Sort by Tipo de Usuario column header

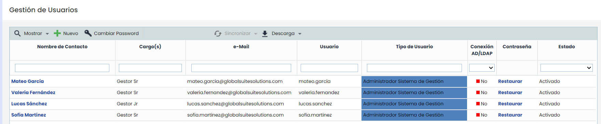[x=414, y=47]
